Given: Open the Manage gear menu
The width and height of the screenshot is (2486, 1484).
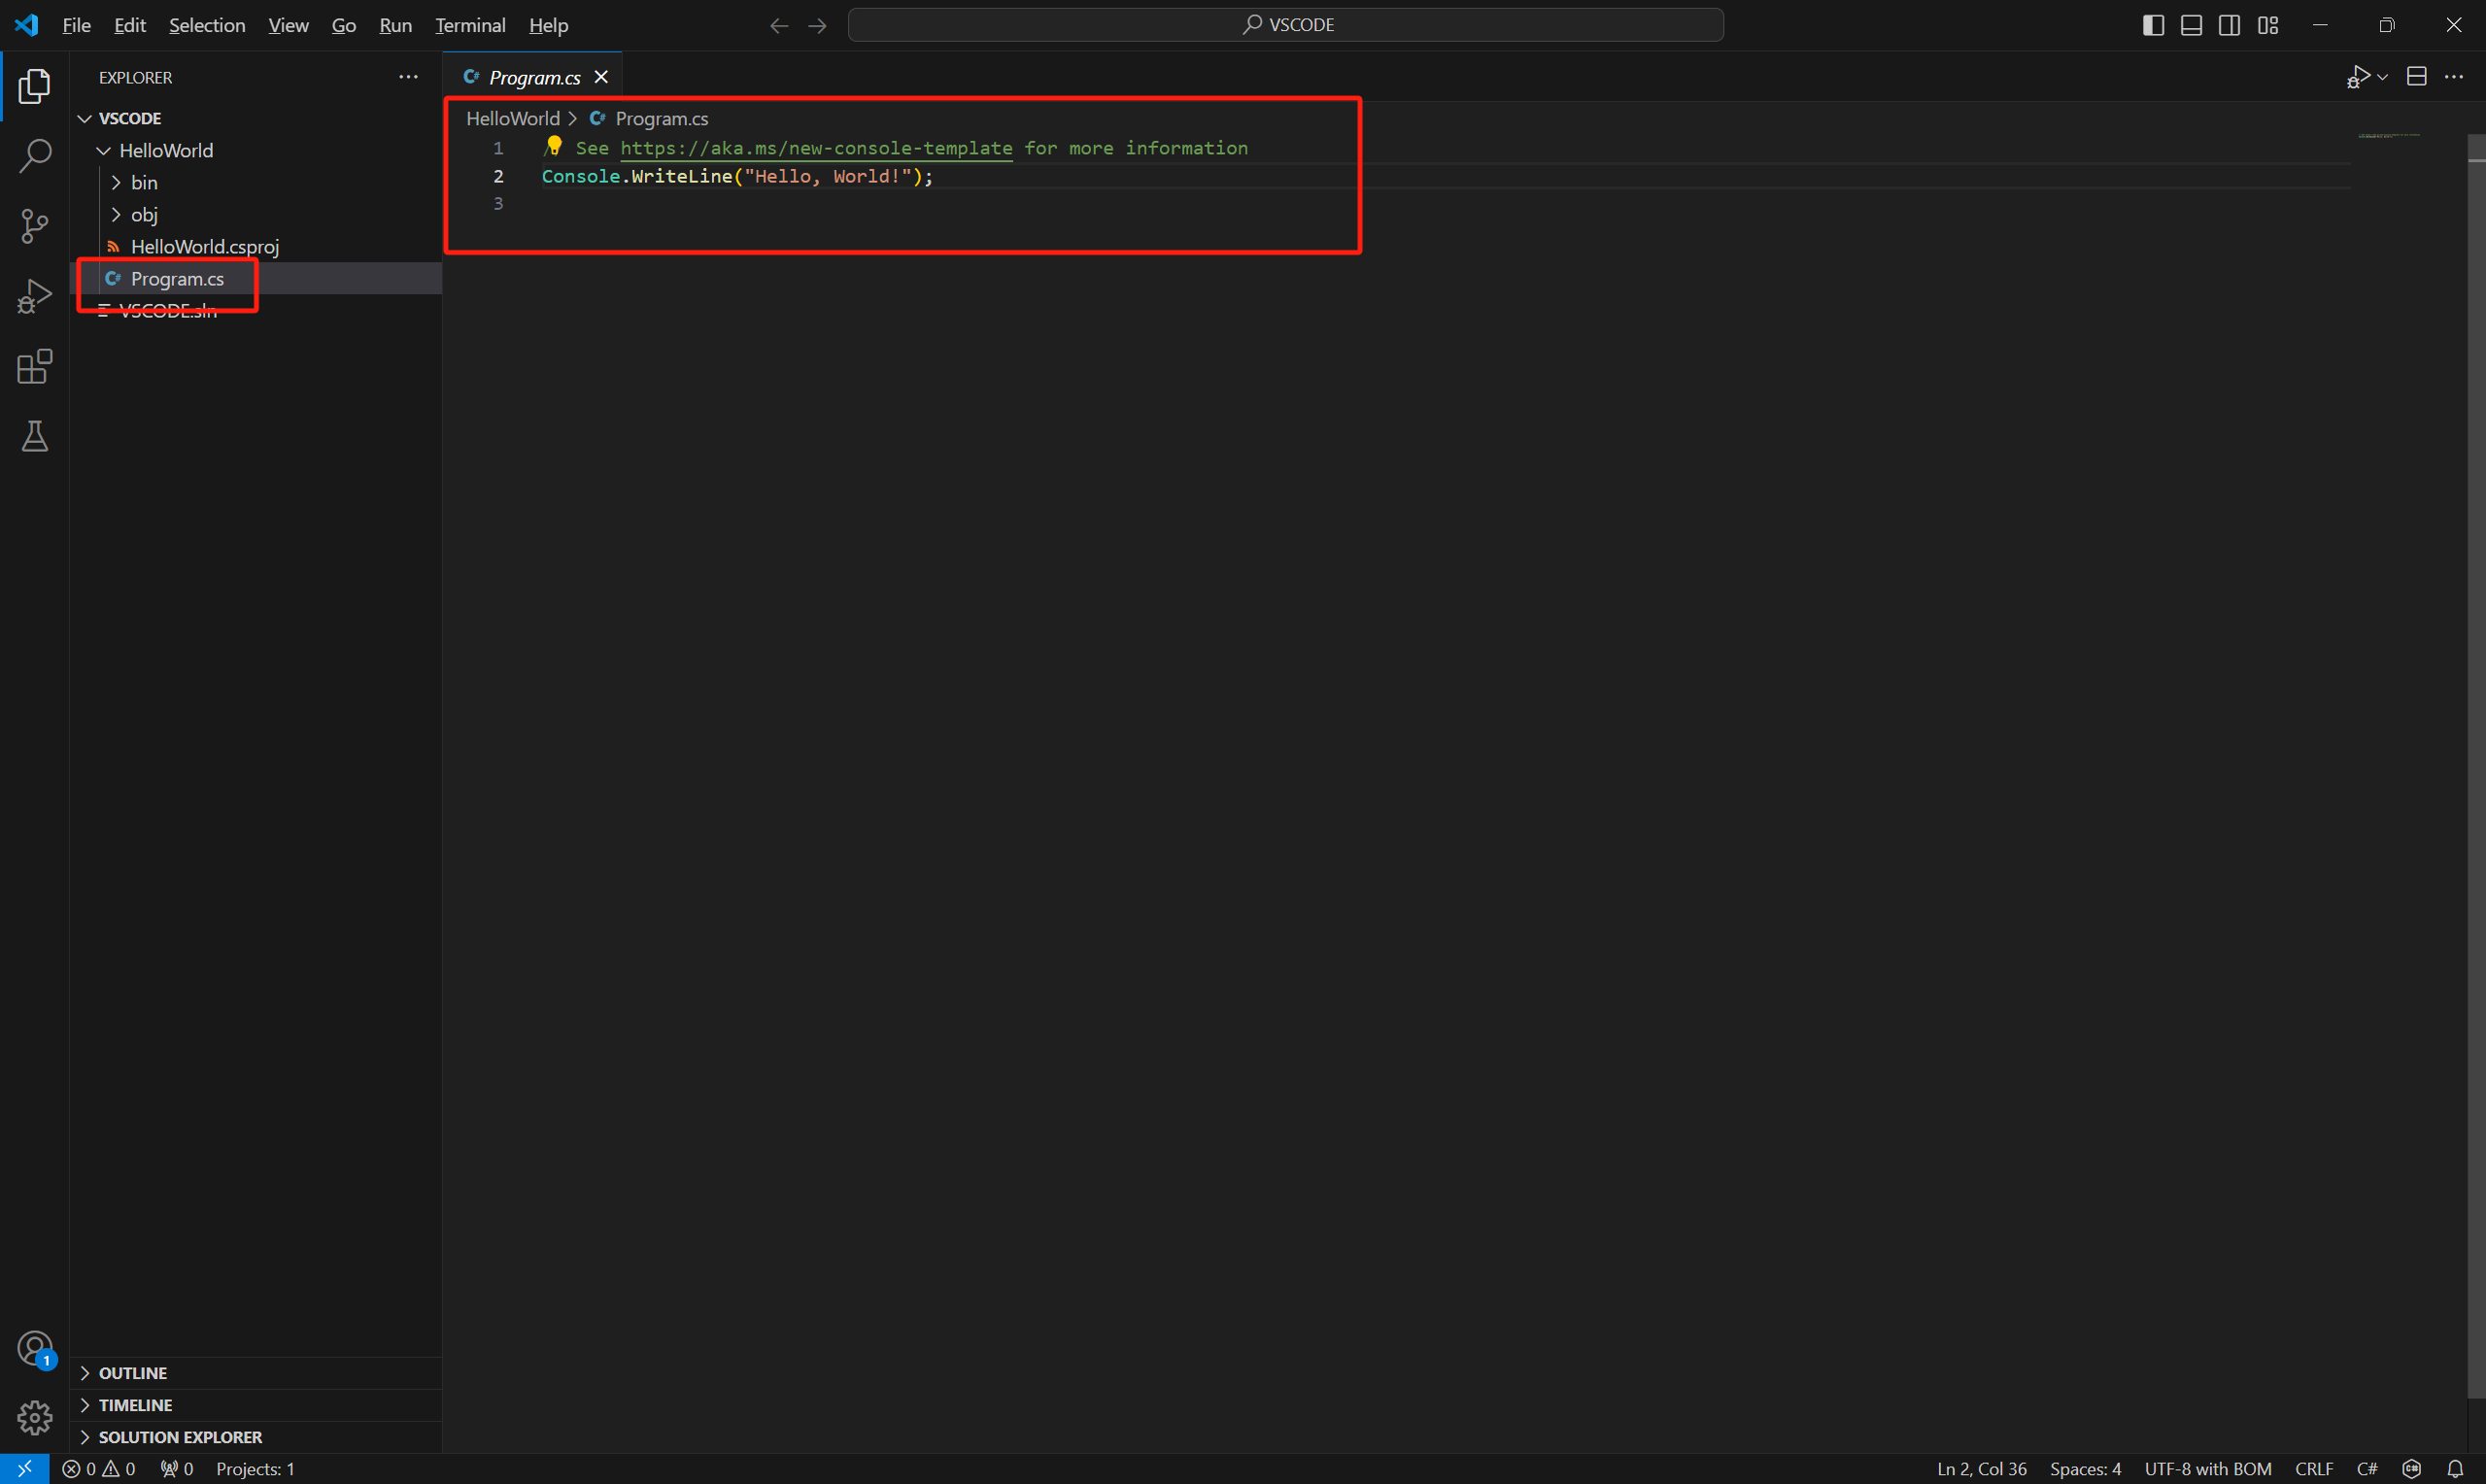Looking at the screenshot, I should 34,1418.
